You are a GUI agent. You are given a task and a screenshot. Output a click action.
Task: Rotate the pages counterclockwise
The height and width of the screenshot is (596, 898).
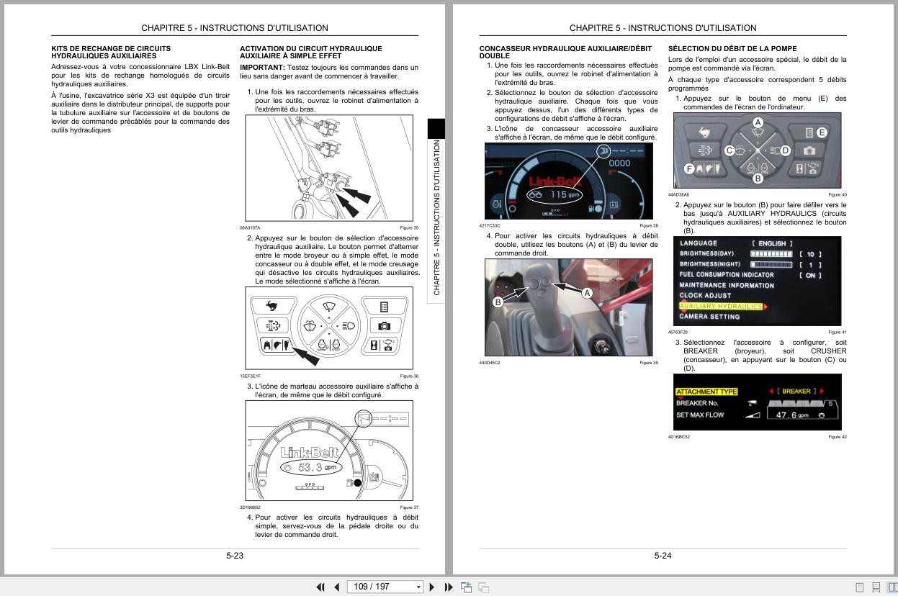(x=467, y=587)
